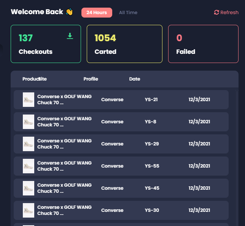Click the Date column header
The image size is (245, 226).
135,79
